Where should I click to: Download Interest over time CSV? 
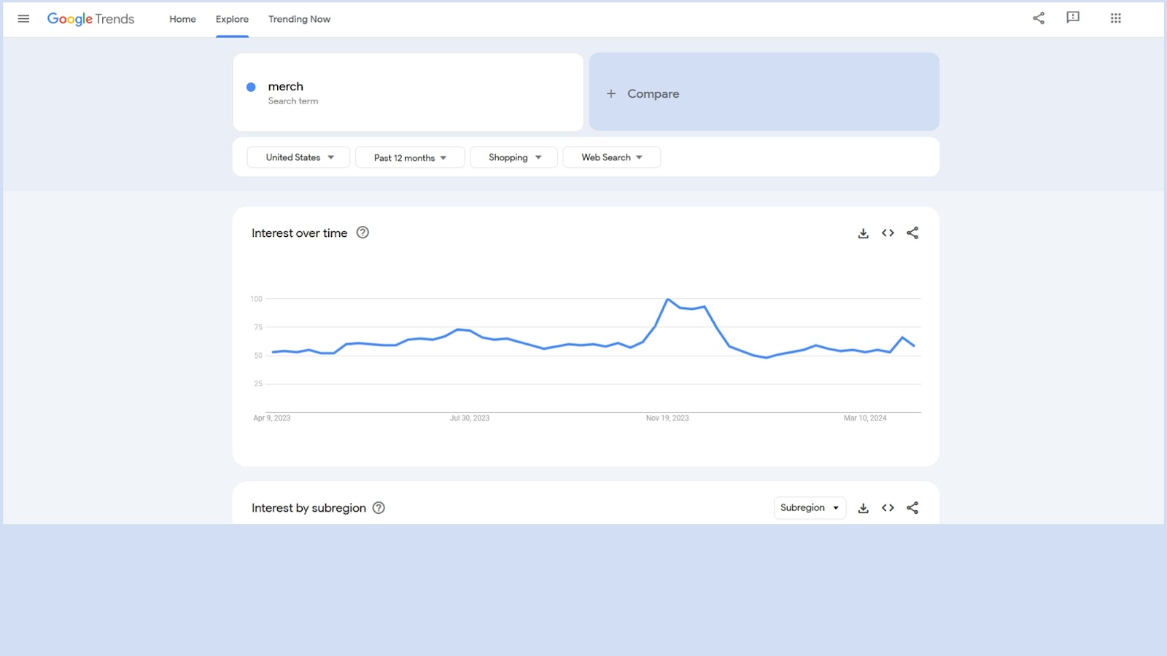(863, 233)
